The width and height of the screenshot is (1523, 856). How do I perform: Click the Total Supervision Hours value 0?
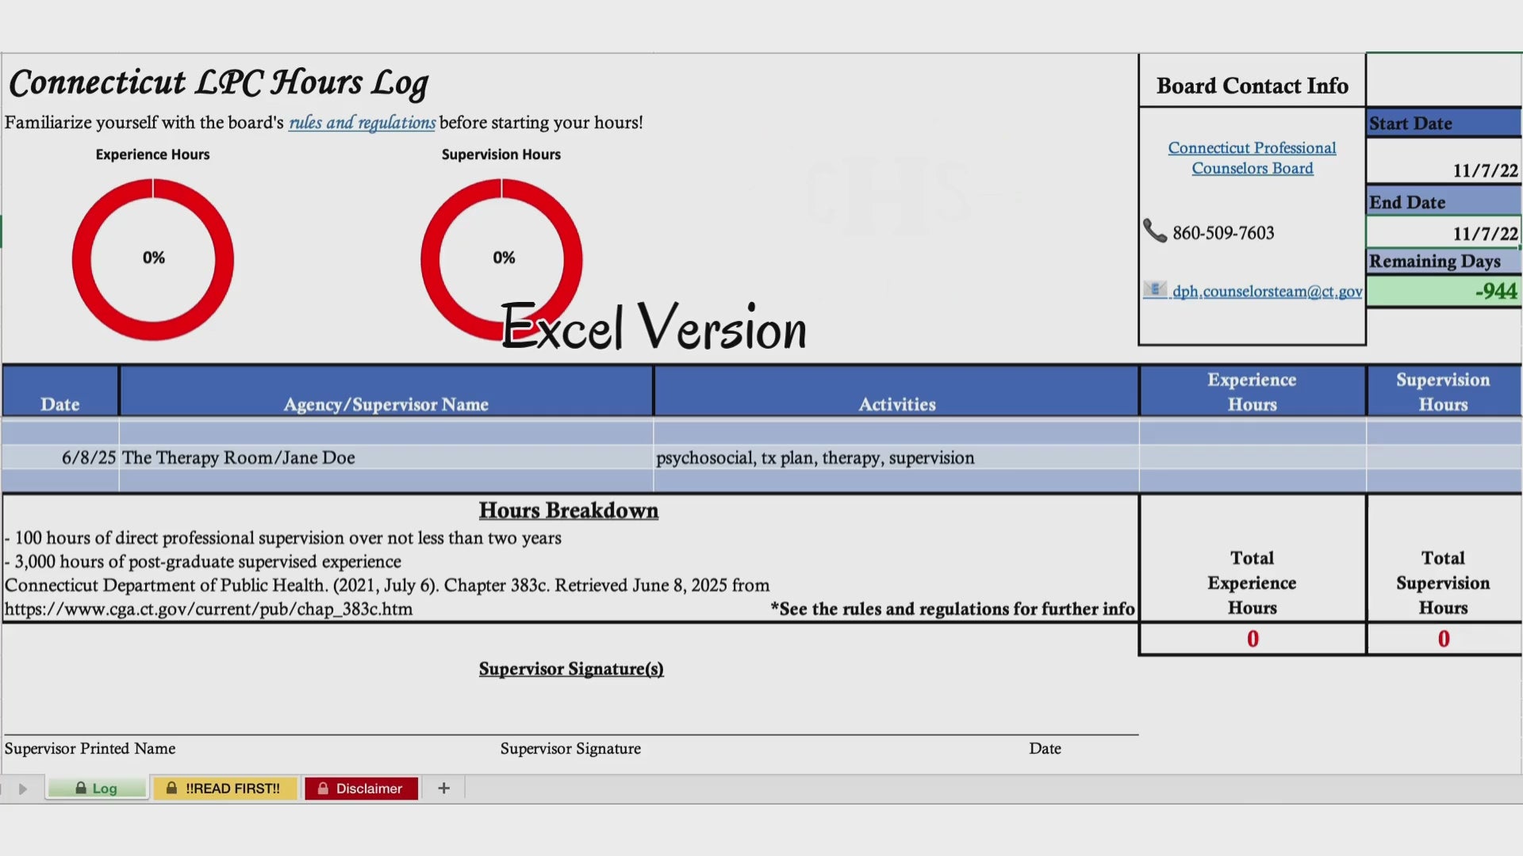1444,639
